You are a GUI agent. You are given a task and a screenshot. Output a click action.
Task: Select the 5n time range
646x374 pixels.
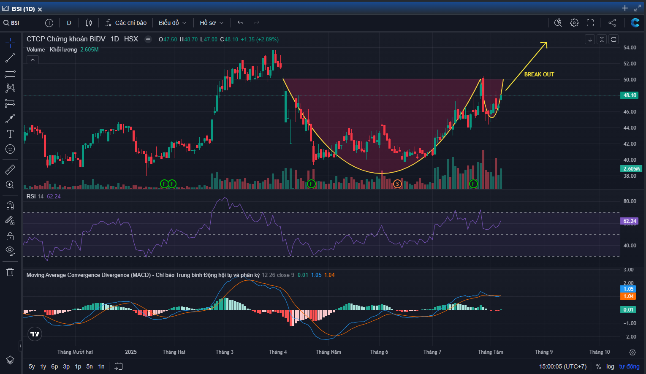[x=90, y=366]
